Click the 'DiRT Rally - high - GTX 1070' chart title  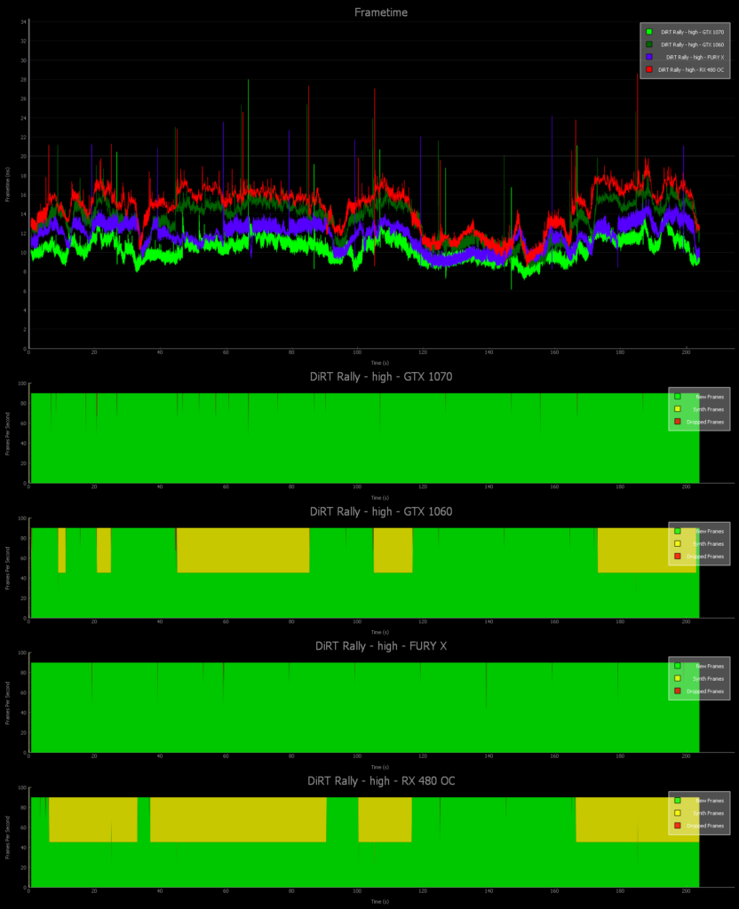(x=380, y=376)
